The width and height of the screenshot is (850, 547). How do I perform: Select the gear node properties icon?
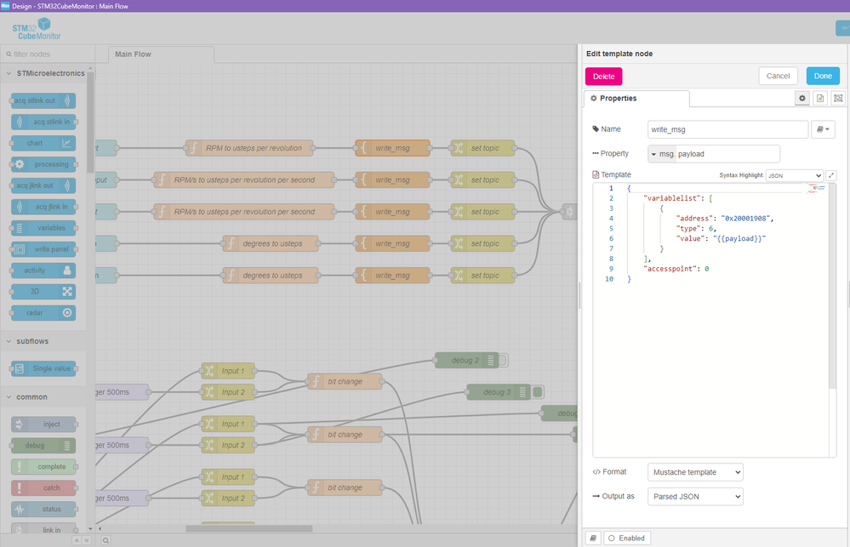click(802, 99)
